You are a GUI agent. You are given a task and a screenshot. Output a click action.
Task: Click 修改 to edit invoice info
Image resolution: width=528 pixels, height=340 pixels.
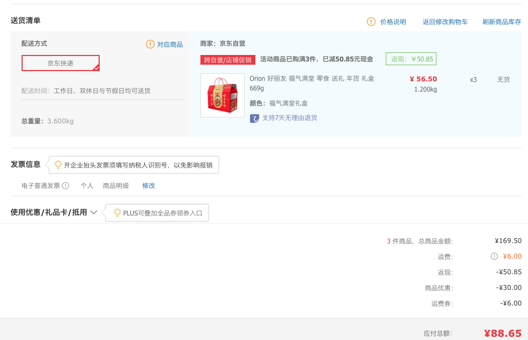tap(149, 185)
